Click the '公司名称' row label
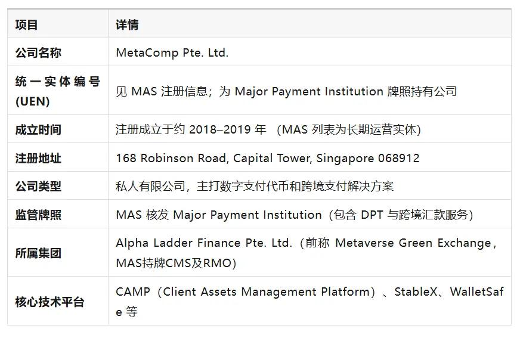This screenshot has width=520, height=338. (x=38, y=52)
